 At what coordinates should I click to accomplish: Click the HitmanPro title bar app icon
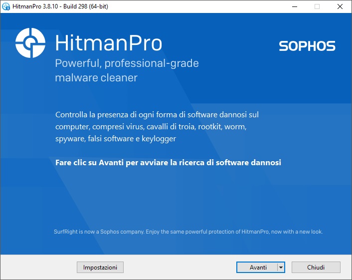(6, 6)
